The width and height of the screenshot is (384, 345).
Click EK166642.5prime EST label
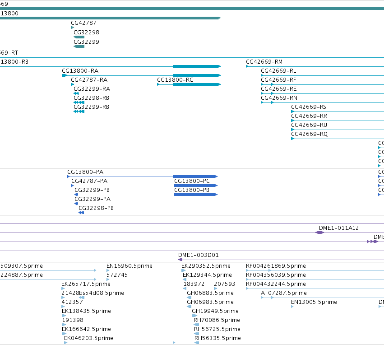(x=87, y=329)
